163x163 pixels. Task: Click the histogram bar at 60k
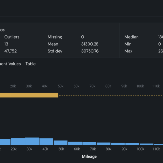pyautogui.click(x=75, y=143)
